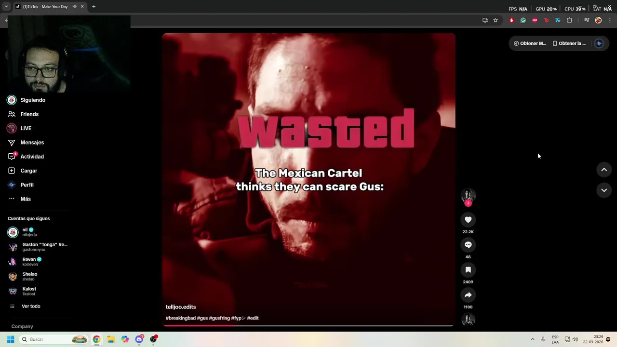The image size is (617, 347).
Task: Open the creator's avatar above the like button
Action: (x=468, y=195)
